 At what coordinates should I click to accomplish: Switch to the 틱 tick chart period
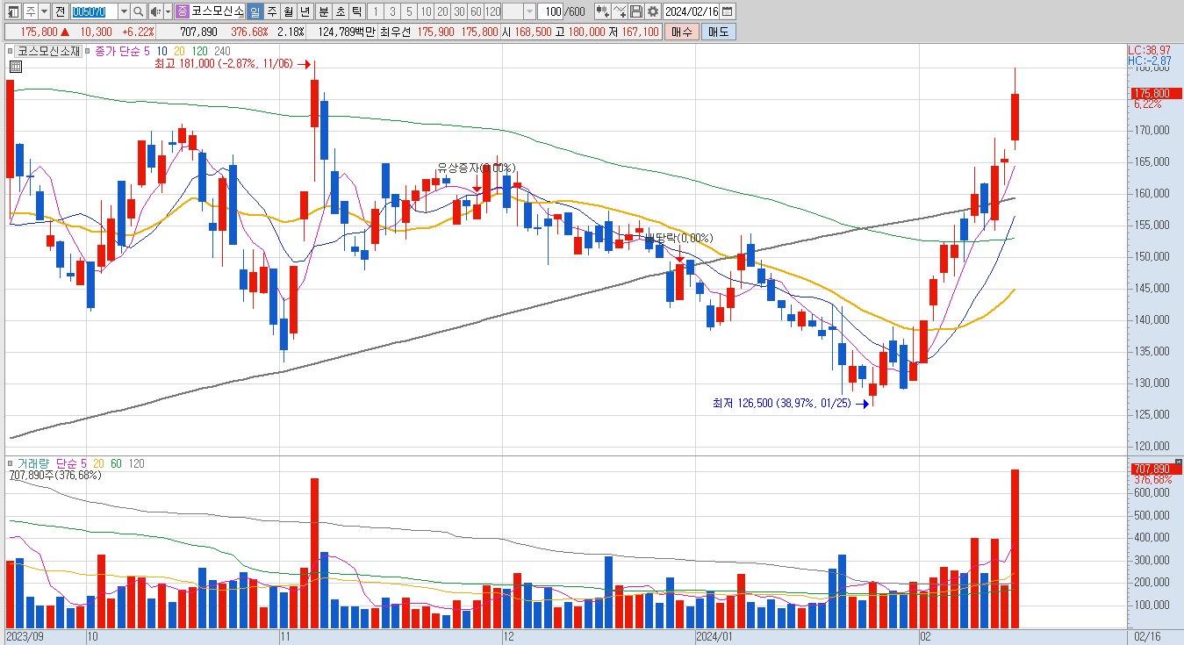(x=356, y=11)
